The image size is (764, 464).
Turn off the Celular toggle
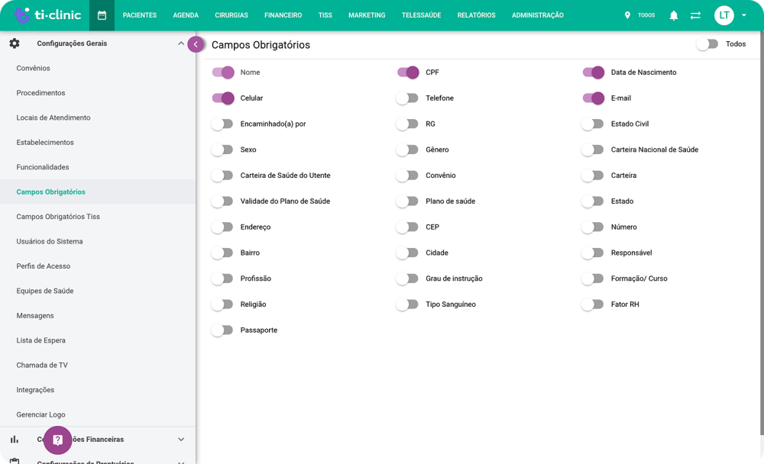click(223, 98)
